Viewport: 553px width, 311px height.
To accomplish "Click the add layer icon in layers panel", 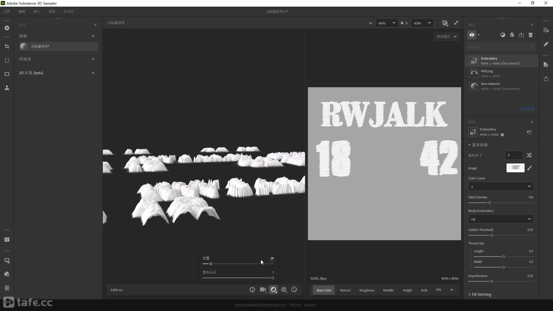I will 512,35.
